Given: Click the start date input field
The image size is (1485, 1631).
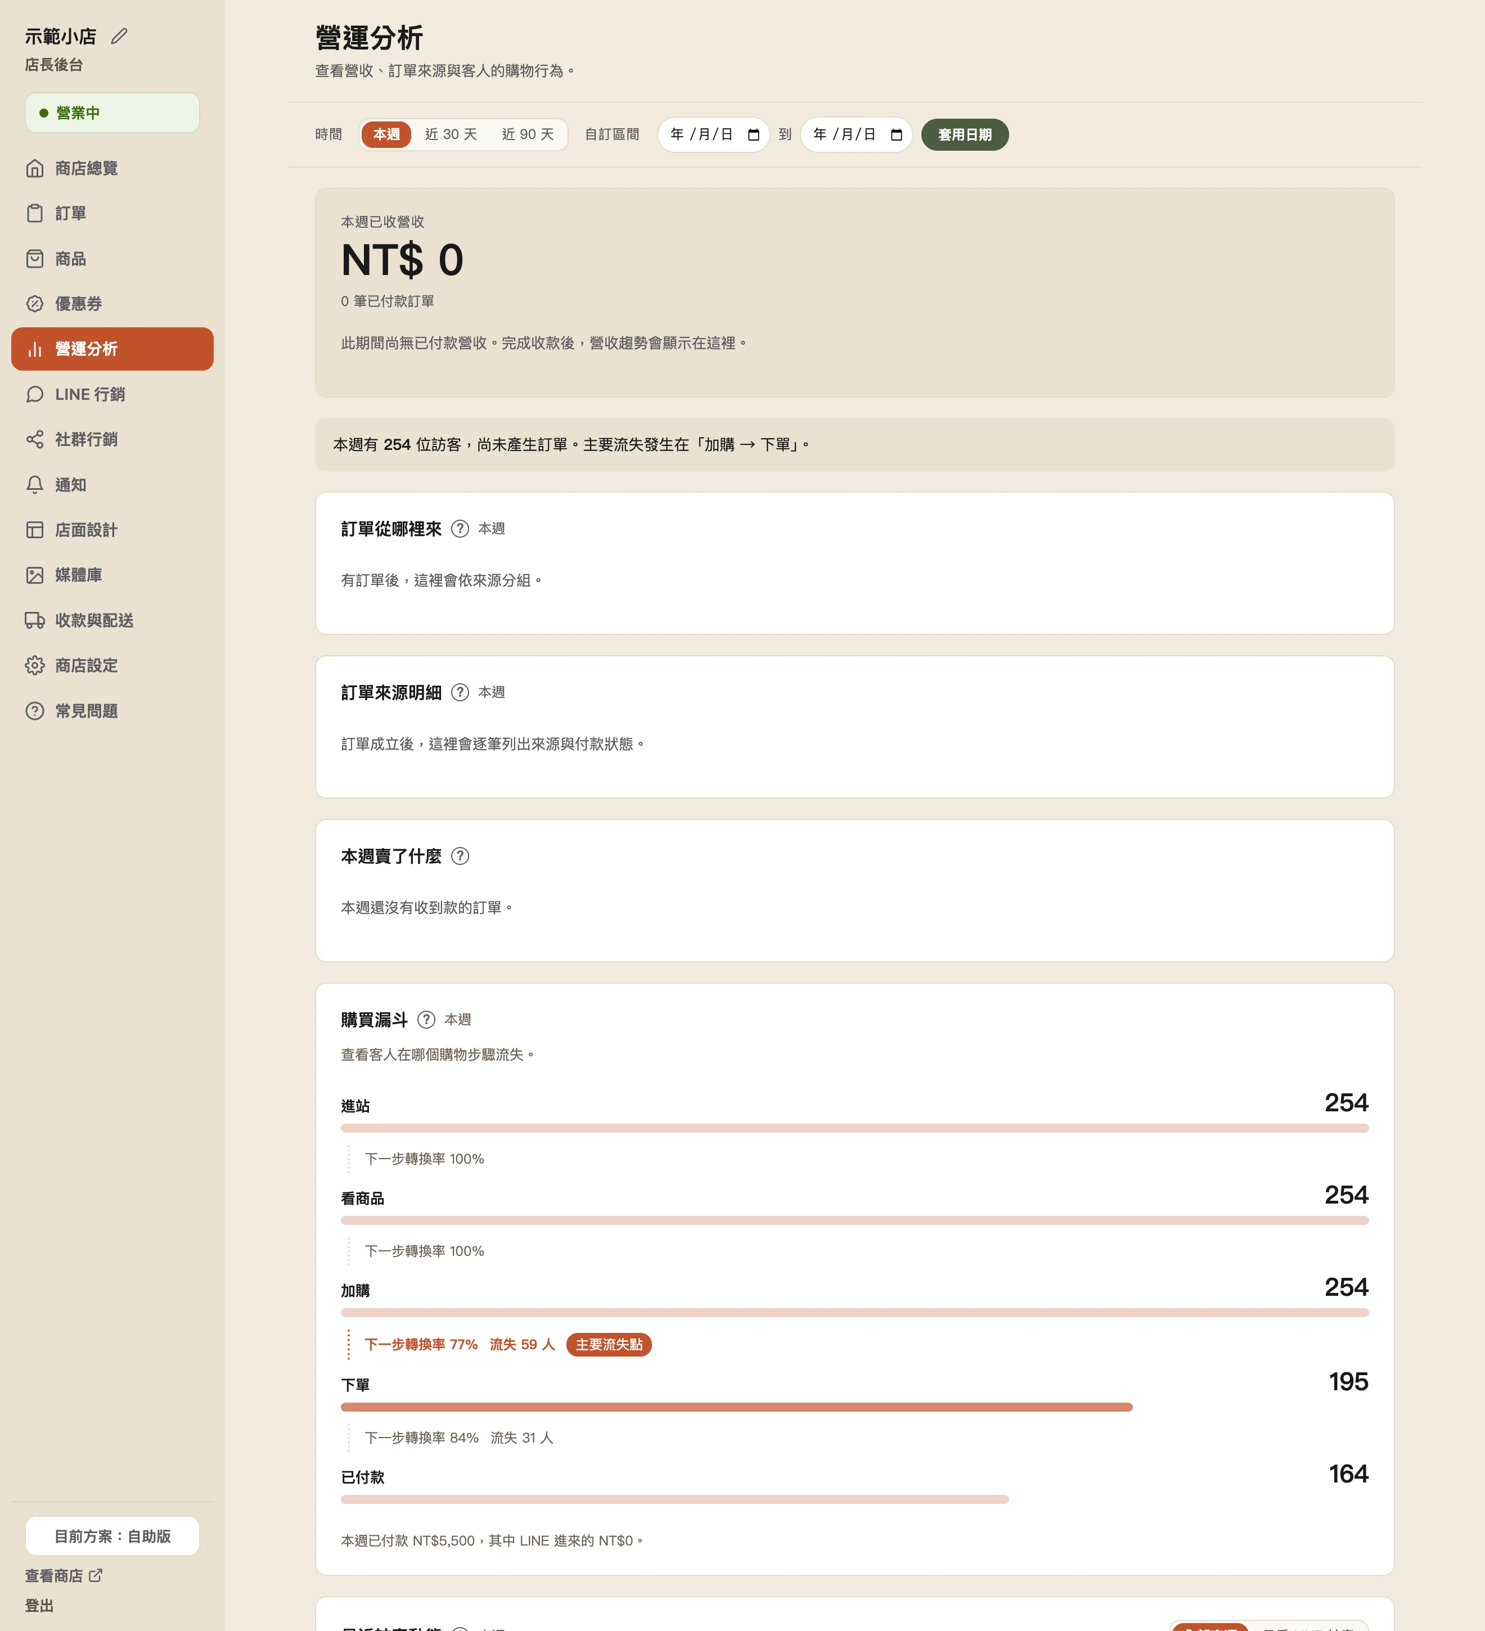Looking at the screenshot, I should 713,135.
